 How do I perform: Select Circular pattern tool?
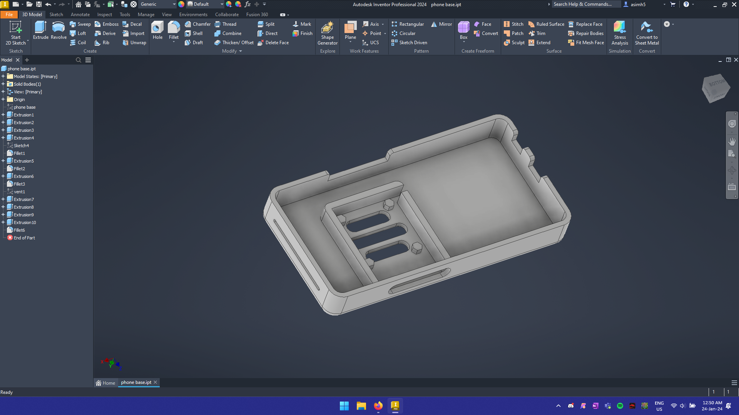pos(403,33)
